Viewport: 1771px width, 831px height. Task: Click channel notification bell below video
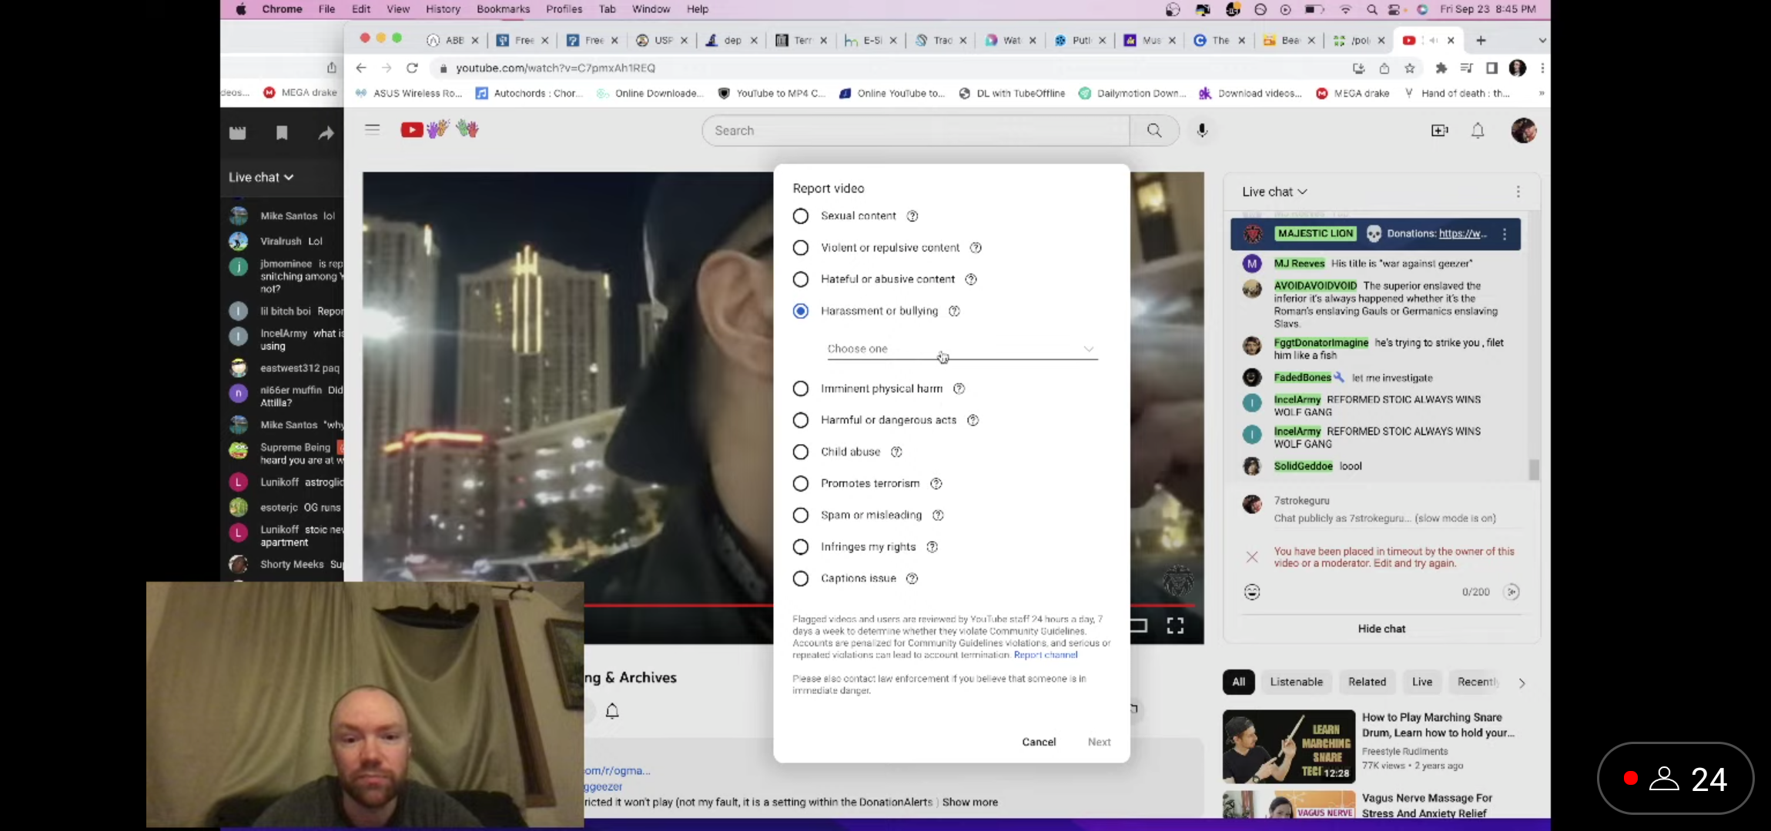(612, 711)
